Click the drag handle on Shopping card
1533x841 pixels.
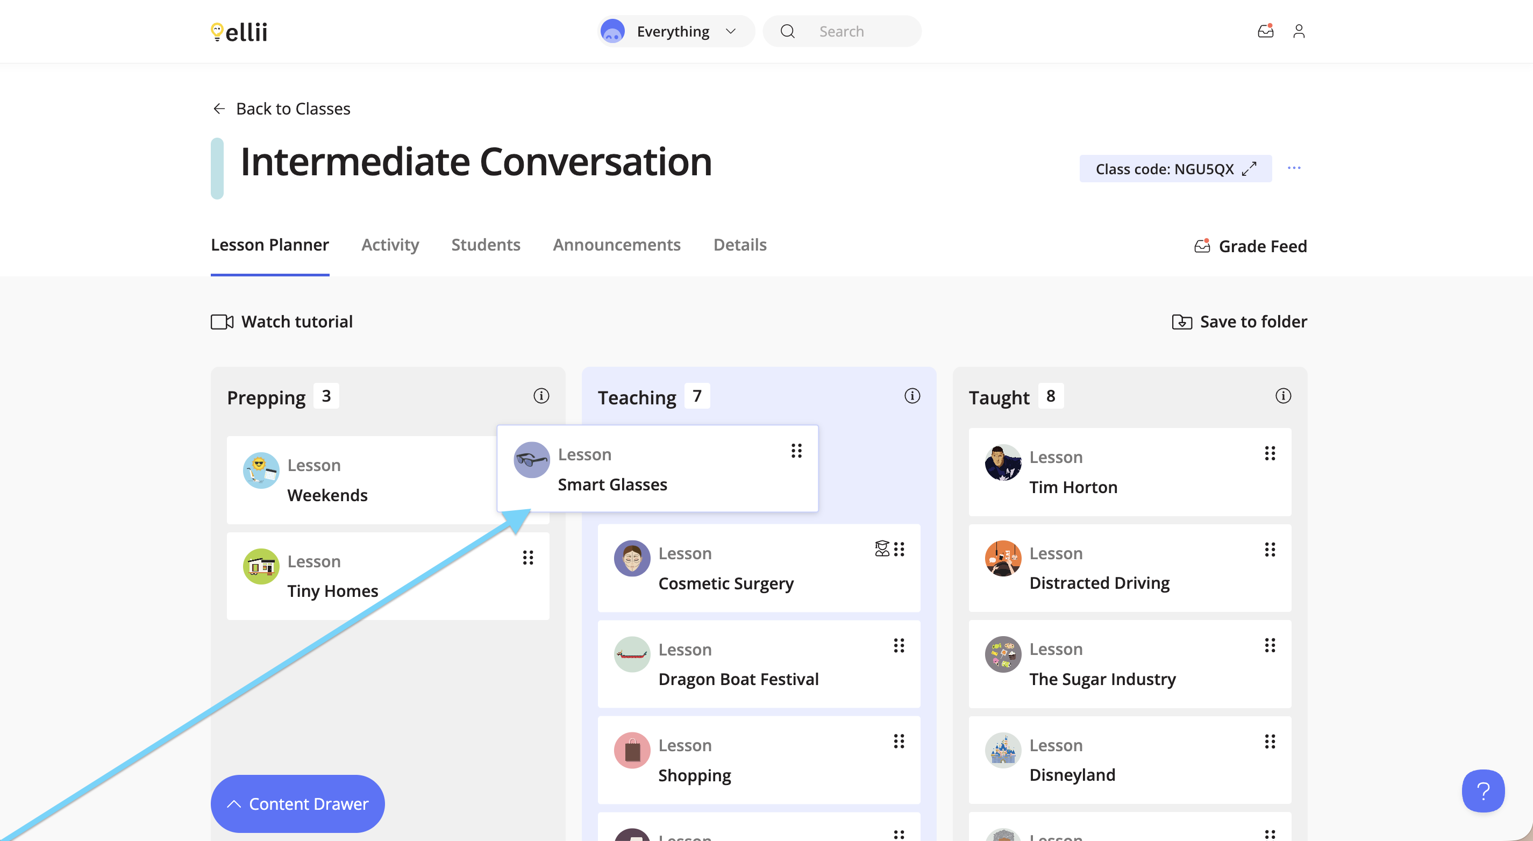click(x=899, y=742)
